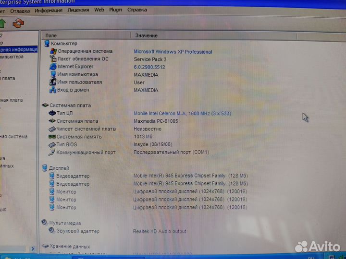Click the user icon beside Имя пользователя
The height and width of the screenshot is (259, 346).
(53, 82)
